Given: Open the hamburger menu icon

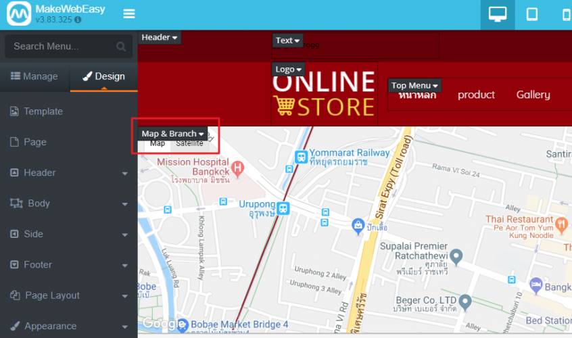Looking at the screenshot, I should pyautogui.click(x=129, y=14).
